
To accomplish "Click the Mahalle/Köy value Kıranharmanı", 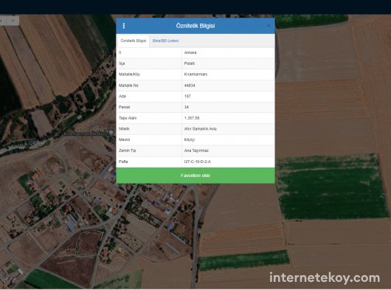I will tap(195, 75).
